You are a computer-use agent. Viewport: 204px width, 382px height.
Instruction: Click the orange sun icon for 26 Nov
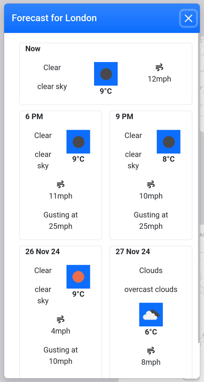tap(78, 276)
